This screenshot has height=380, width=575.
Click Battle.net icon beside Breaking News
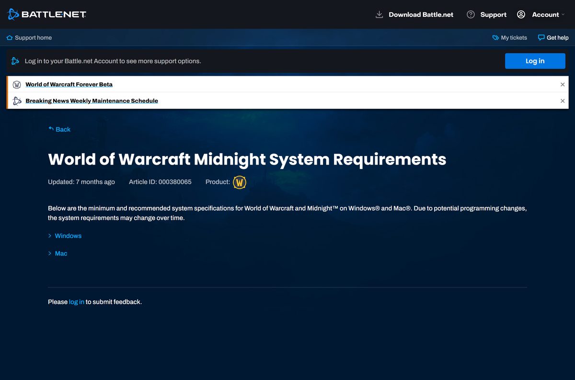click(x=17, y=101)
